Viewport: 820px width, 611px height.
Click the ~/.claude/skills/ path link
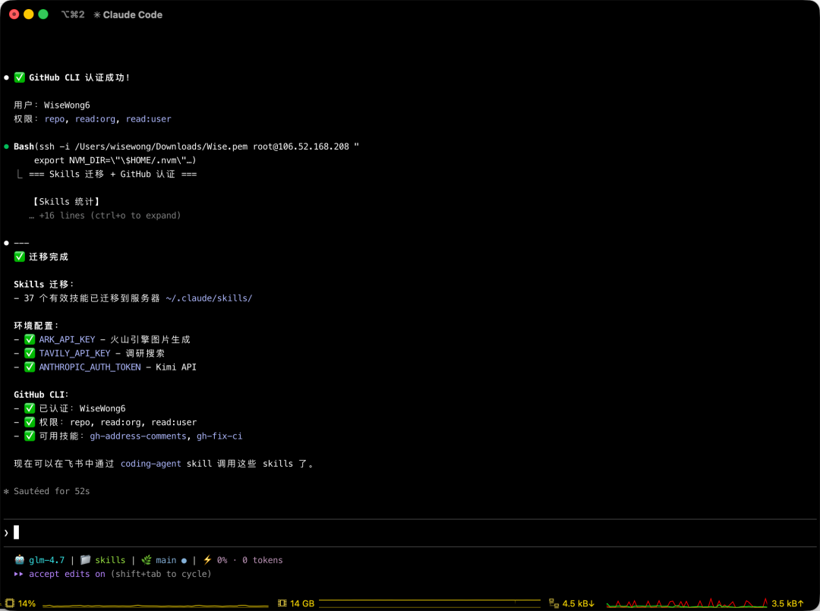209,298
